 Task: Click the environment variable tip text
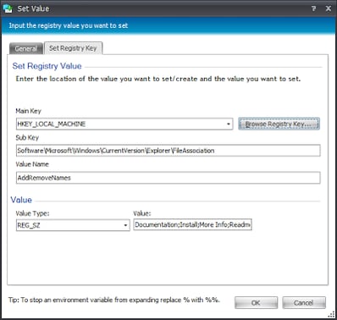click(x=114, y=300)
